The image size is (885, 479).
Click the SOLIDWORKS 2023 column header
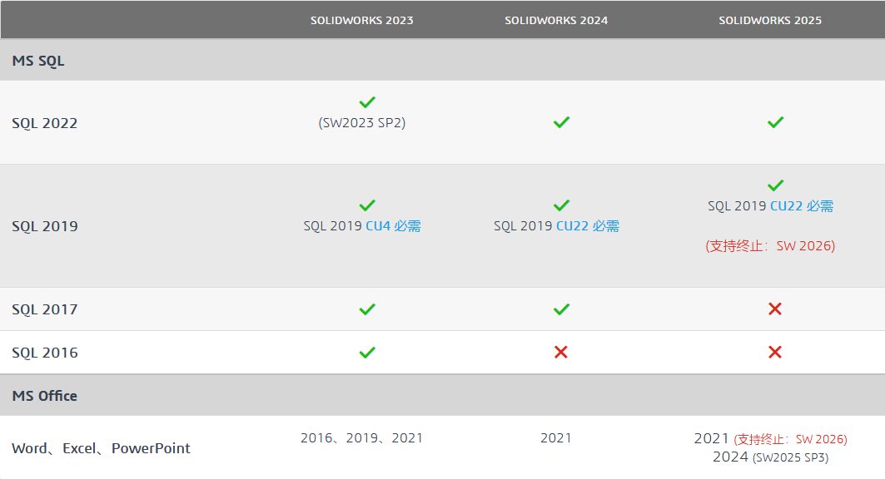pyautogui.click(x=362, y=20)
